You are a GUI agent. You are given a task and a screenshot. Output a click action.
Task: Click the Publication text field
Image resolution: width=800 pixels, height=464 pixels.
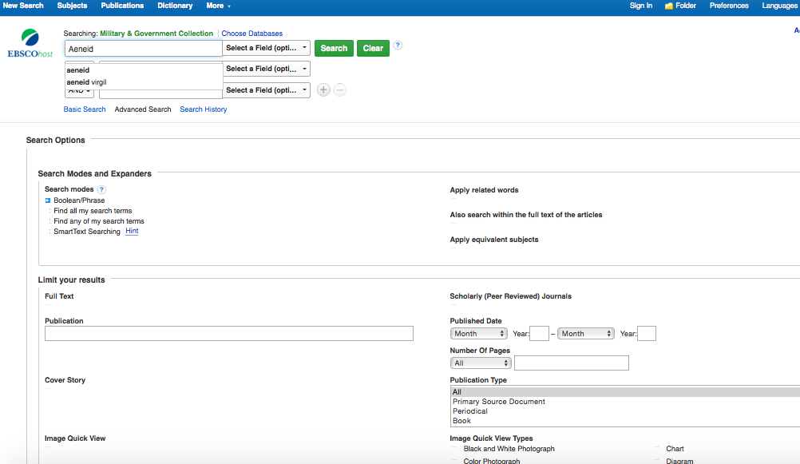click(x=228, y=333)
